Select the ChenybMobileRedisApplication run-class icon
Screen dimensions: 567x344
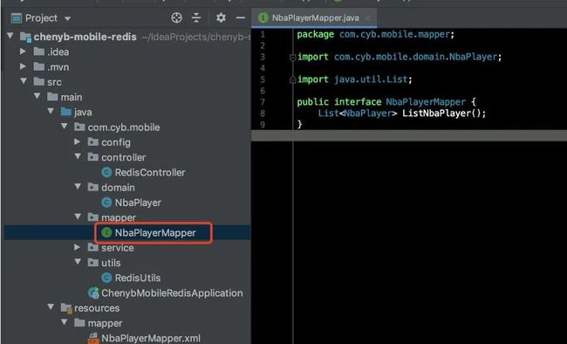pos(93,292)
